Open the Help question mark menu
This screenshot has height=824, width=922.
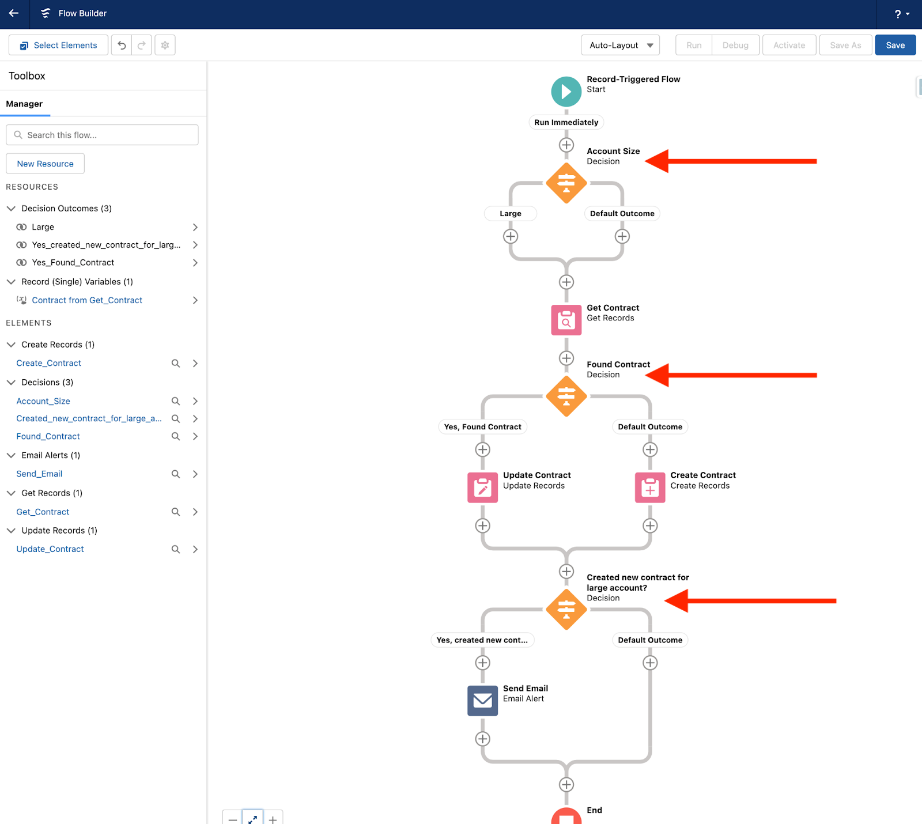pos(897,14)
